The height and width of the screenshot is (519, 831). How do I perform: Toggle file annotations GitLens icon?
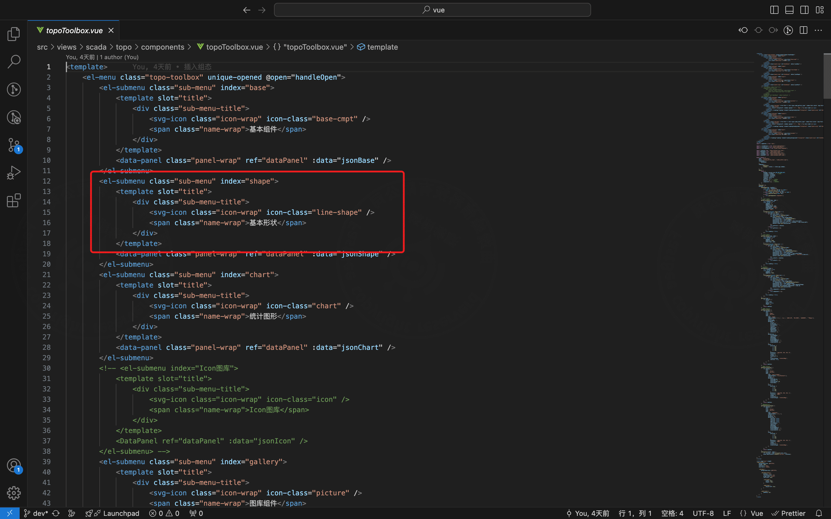[x=788, y=30]
